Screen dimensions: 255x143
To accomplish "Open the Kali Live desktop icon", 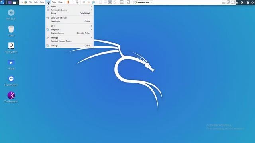I will tap(11, 15).
